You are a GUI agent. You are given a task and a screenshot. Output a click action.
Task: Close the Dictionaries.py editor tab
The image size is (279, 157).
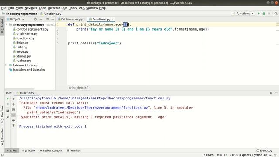85,19
